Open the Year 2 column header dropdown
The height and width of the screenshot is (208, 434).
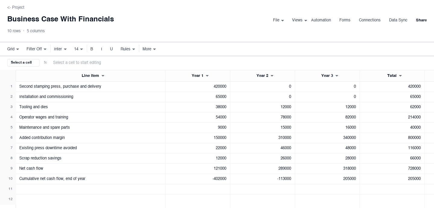click(x=272, y=76)
